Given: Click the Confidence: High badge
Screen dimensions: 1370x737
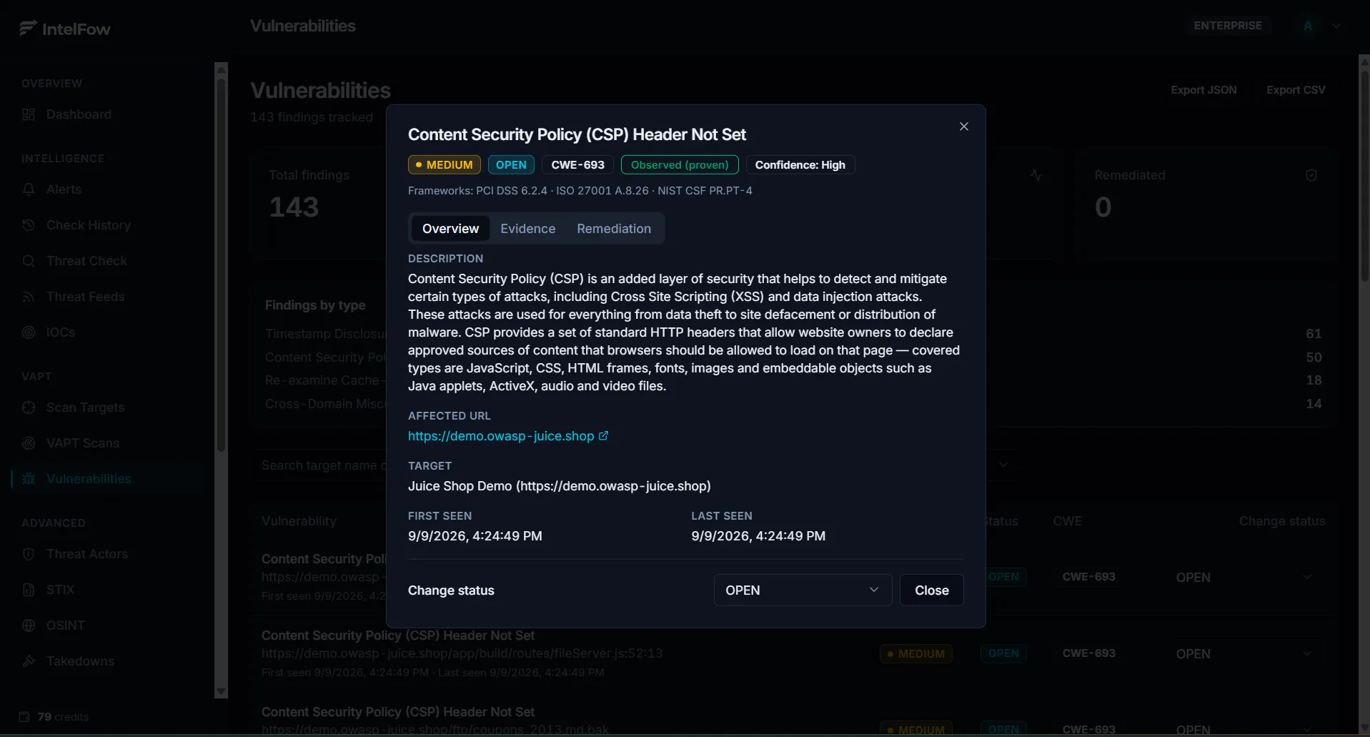Looking at the screenshot, I should pos(800,165).
